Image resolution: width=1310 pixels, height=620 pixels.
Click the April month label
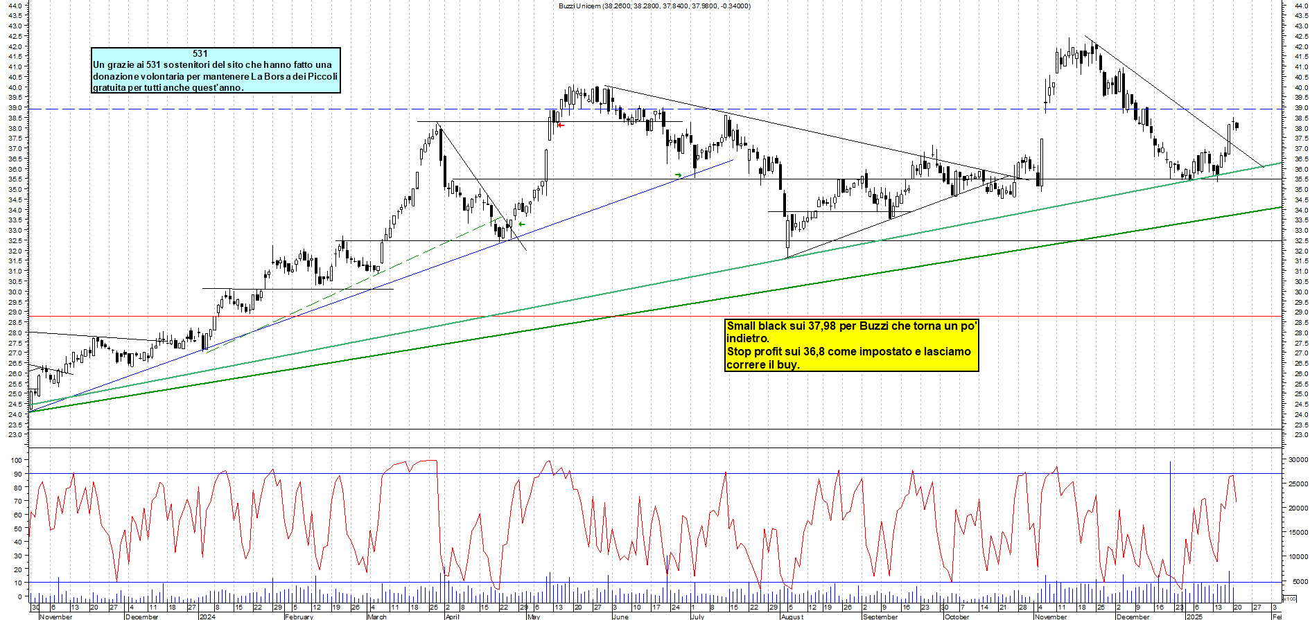tap(453, 617)
